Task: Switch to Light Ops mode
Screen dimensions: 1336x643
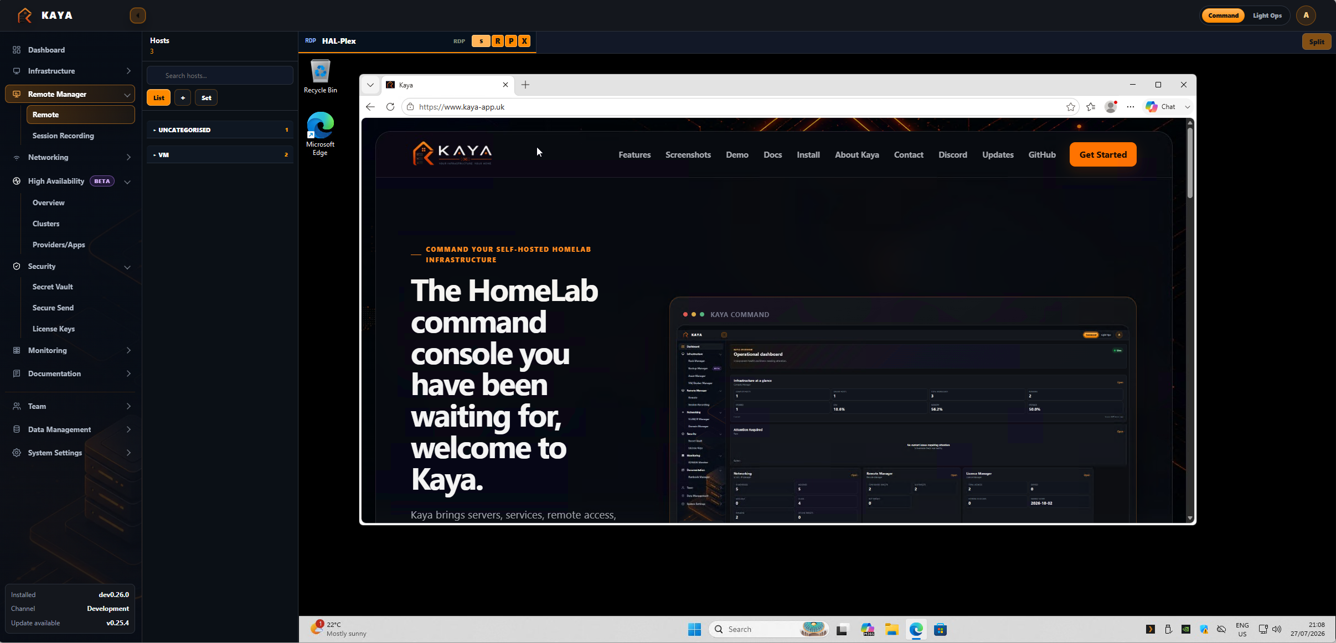Action: 1267,15
